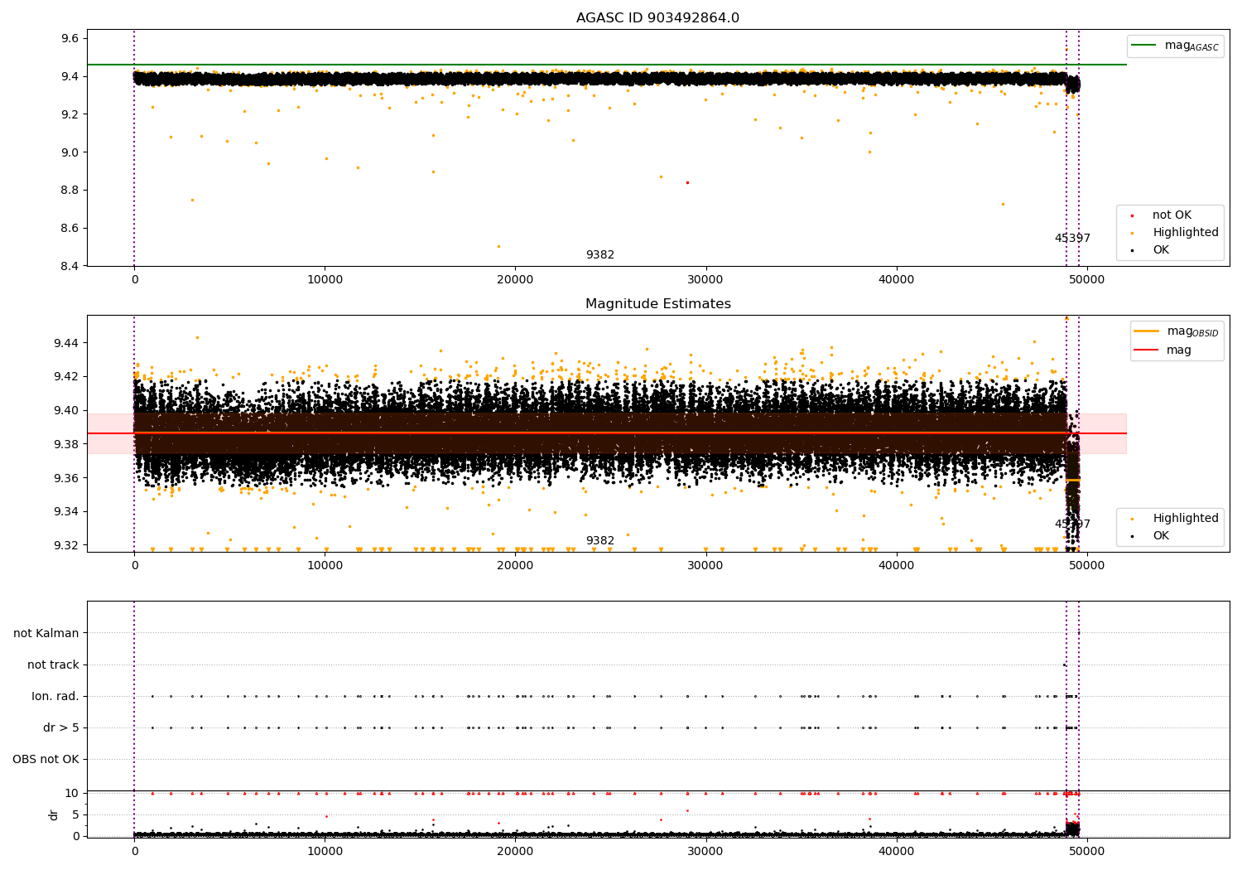
Task: Click the red 'not OK' data point in the top plot
Action: point(687,182)
